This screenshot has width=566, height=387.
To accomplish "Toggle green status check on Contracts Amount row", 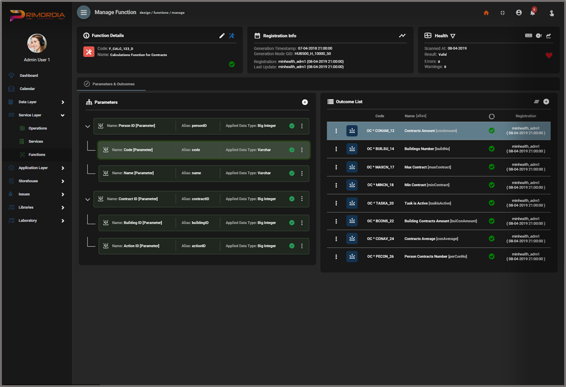I will [x=491, y=131].
